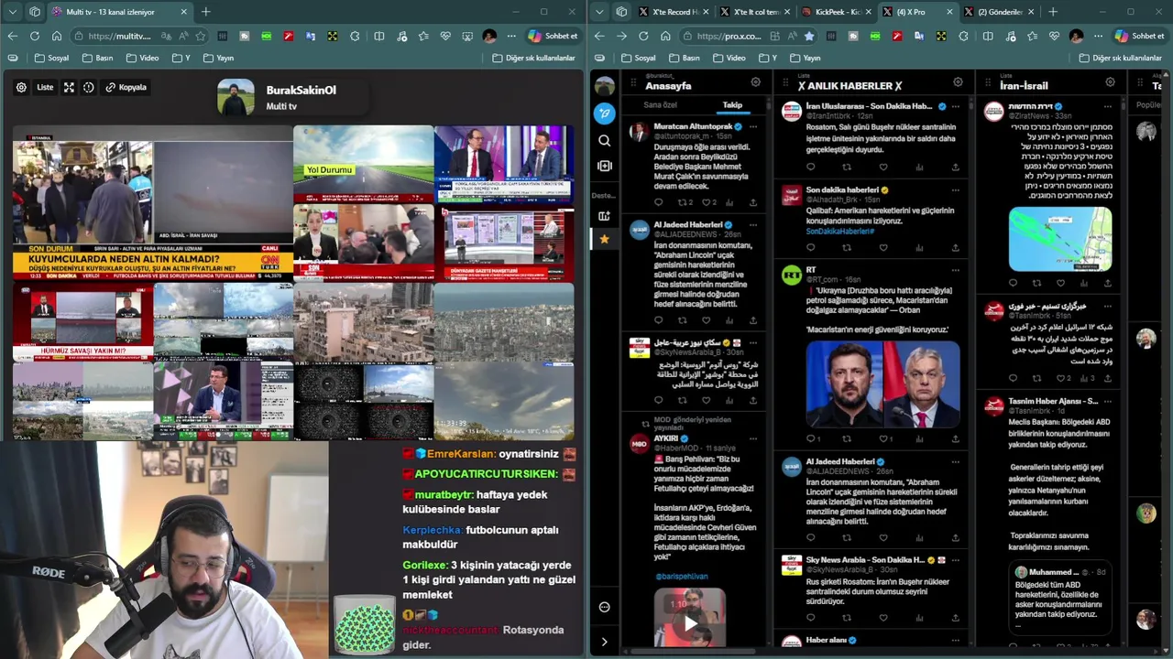Select the starred deck in X Pro sidebar

(604, 239)
